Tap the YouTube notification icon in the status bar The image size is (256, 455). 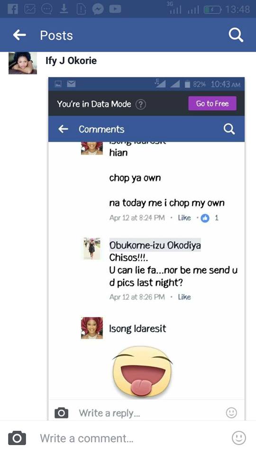tap(115, 9)
